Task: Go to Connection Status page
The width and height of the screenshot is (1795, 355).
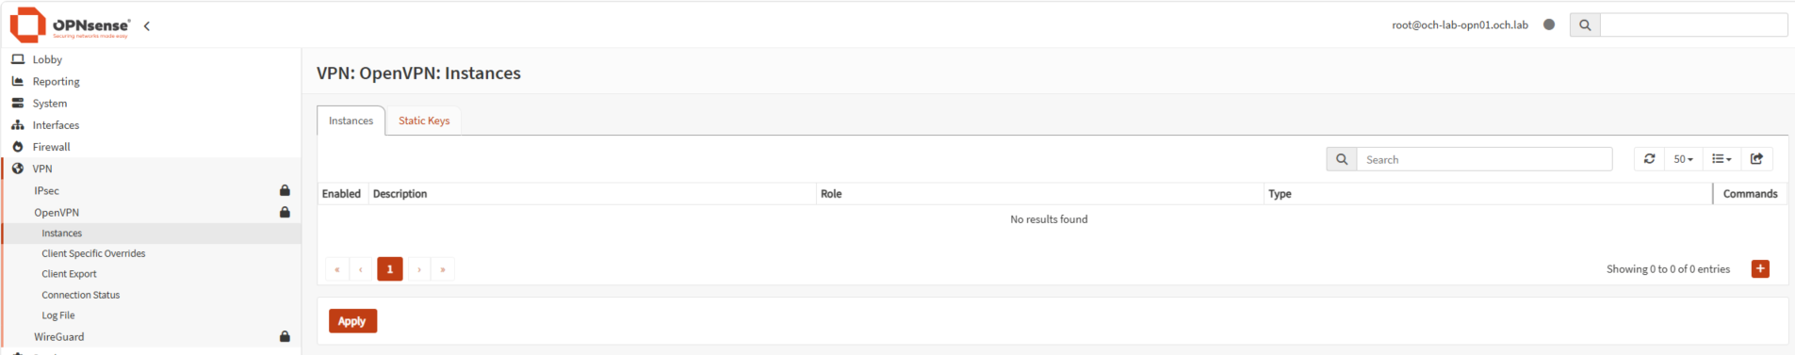Action: (81, 295)
